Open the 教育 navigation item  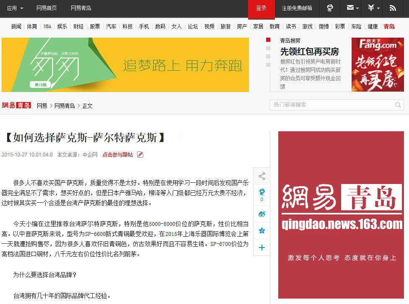pyautogui.click(x=274, y=26)
